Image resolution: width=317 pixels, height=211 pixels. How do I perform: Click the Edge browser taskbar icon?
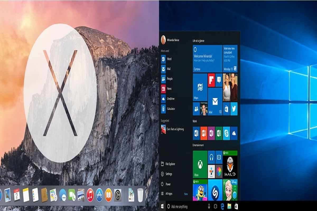pos(222,206)
